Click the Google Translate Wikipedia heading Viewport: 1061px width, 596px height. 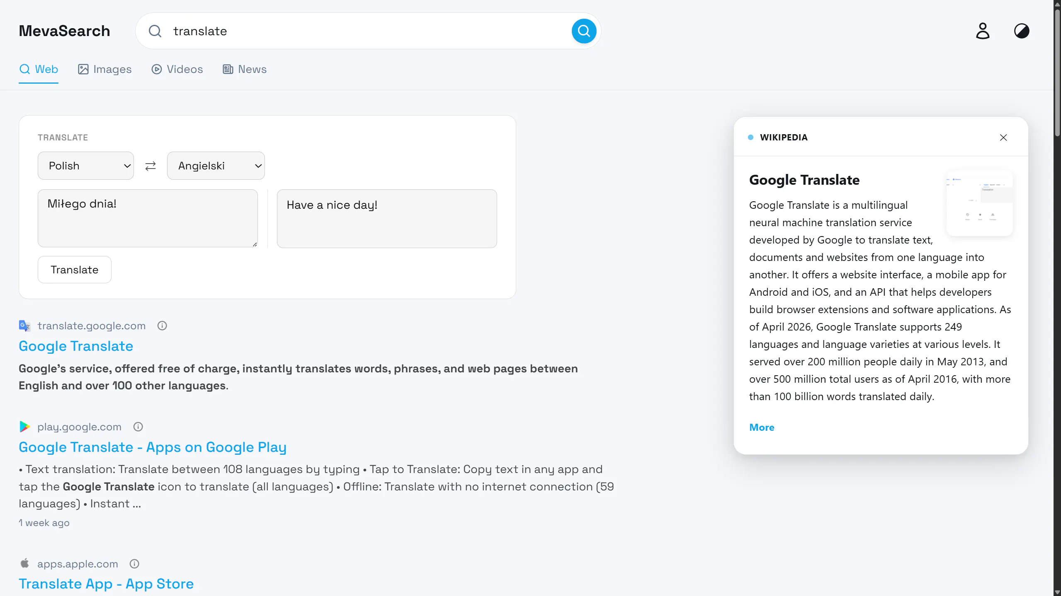coord(804,180)
